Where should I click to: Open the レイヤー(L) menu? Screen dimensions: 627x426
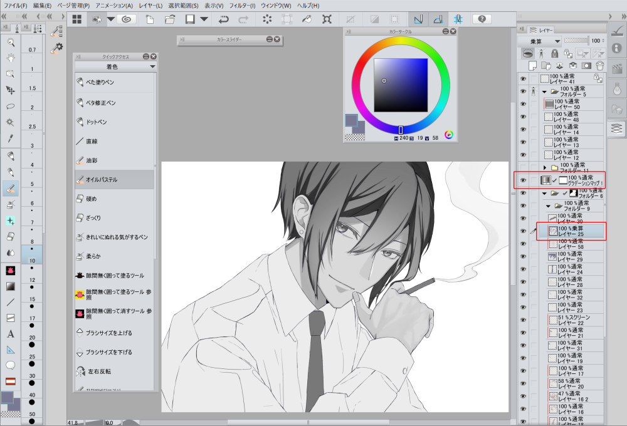click(x=150, y=5)
